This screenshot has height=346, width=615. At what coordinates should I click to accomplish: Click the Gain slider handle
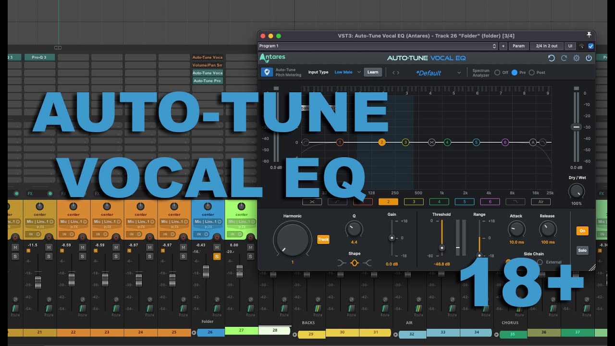392,238
